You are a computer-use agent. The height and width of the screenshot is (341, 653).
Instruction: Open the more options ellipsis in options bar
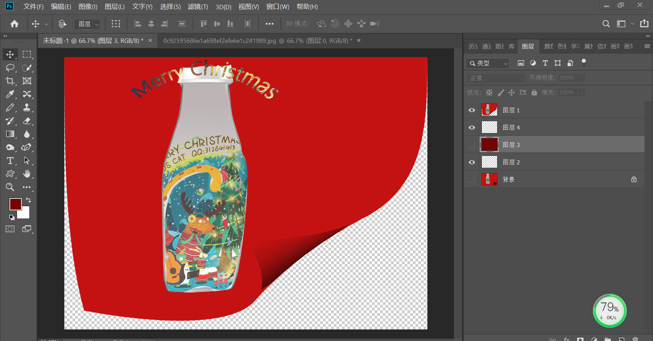click(x=270, y=23)
